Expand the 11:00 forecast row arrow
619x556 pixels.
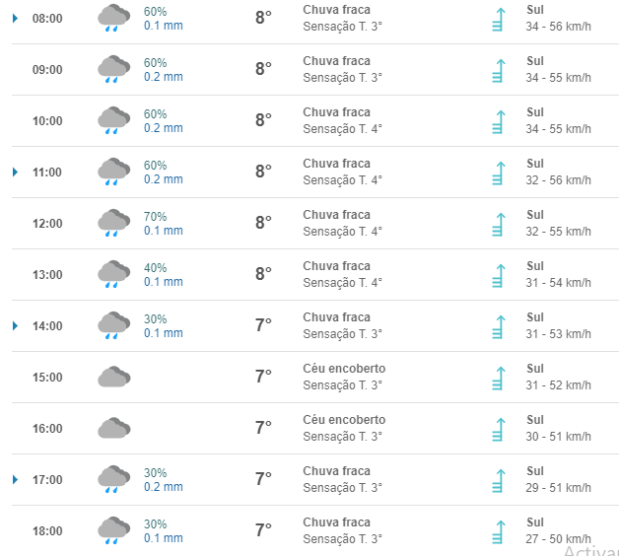click(x=15, y=172)
